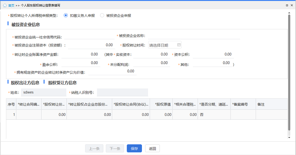Click 被投资企业统一社会信用代码 input field
Screen dimensions: 296x155
(x=89, y=36)
